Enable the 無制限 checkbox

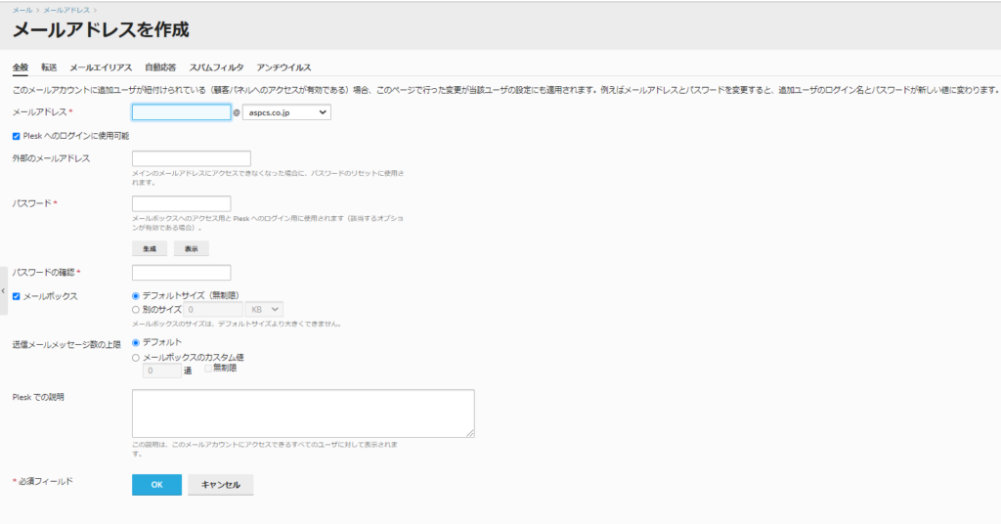[209, 369]
